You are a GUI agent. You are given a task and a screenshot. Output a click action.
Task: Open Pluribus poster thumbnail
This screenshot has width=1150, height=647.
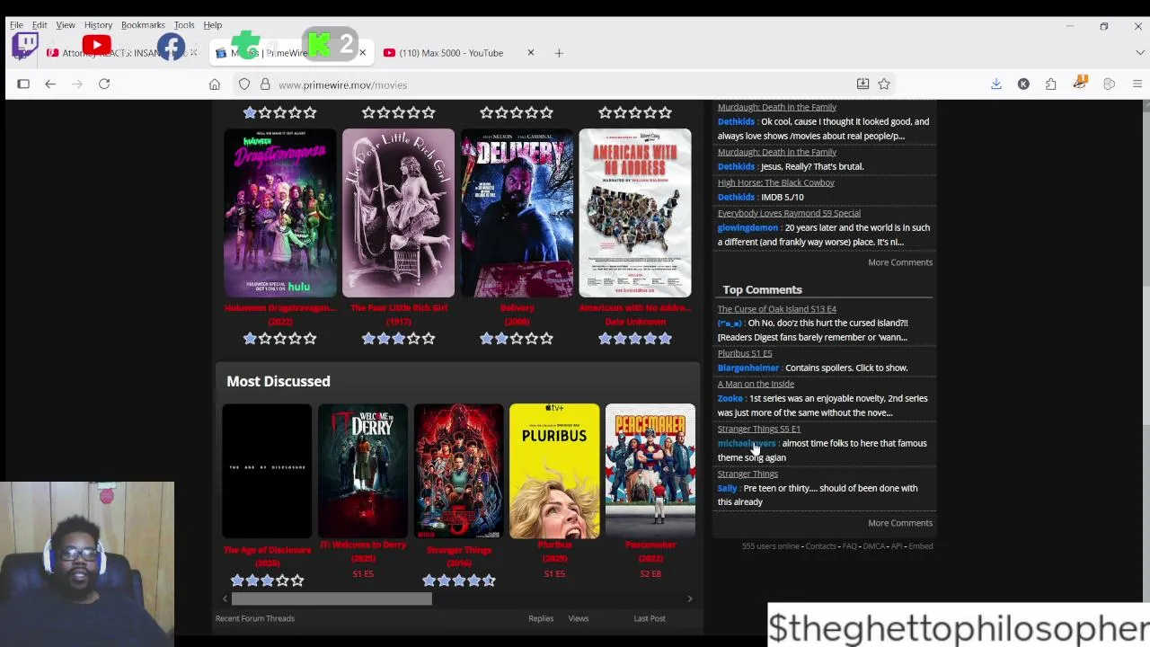tap(554, 471)
